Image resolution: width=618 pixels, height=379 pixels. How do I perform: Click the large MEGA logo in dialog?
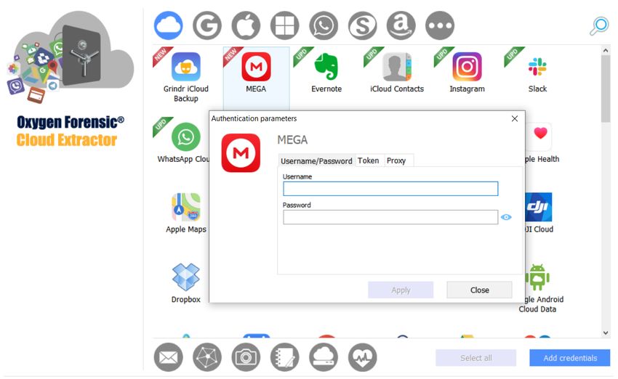241,153
